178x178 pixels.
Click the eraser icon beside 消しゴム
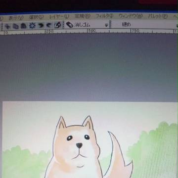pos(70,25)
